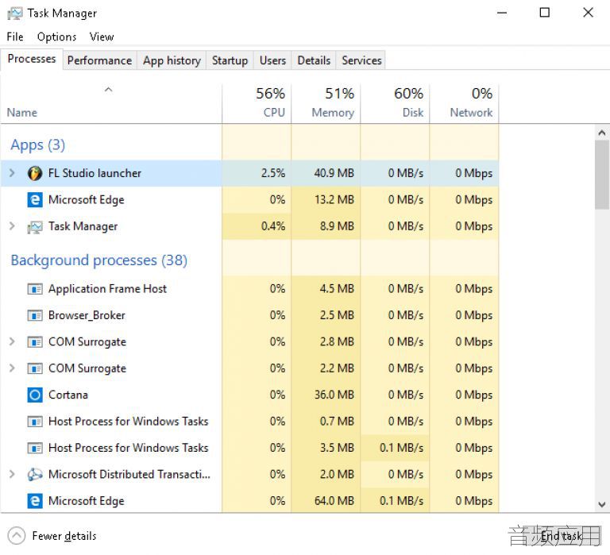
Task: Switch to the App history tab
Action: (172, 60)
